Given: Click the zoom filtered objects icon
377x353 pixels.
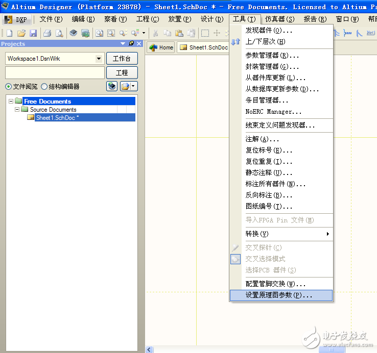Looking at the screenshot, I should pos(135,33).
